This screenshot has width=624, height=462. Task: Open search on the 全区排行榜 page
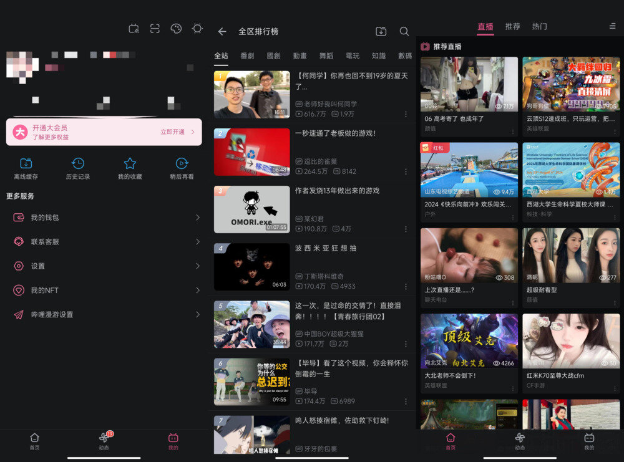pos(404,31)
